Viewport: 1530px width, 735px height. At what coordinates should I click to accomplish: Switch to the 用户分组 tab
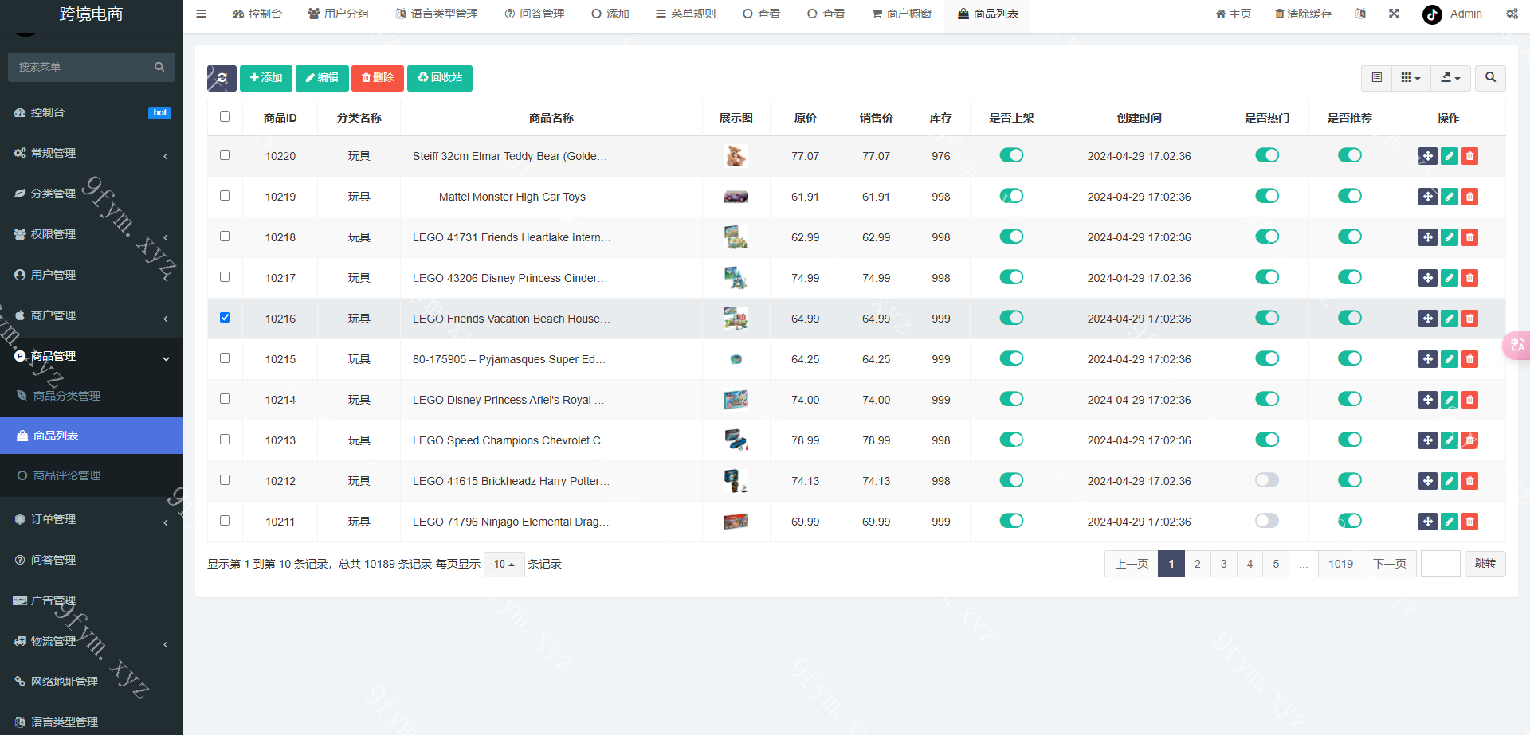click(339, 14)
